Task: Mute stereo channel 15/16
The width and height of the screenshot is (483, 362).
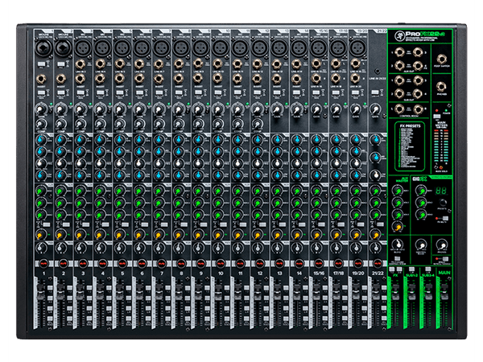Action: [x=317, y=263]
